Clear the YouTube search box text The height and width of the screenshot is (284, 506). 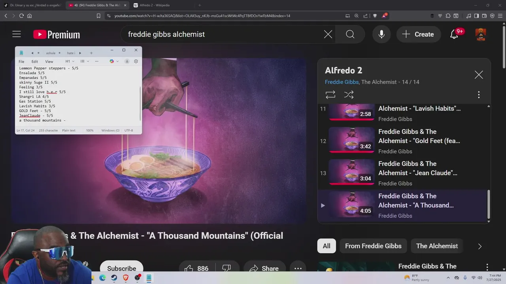click(328, 34)
